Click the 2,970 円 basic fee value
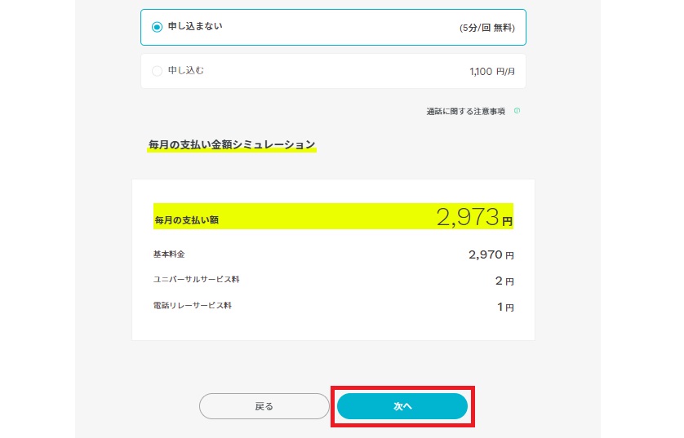 coord(491,255)
